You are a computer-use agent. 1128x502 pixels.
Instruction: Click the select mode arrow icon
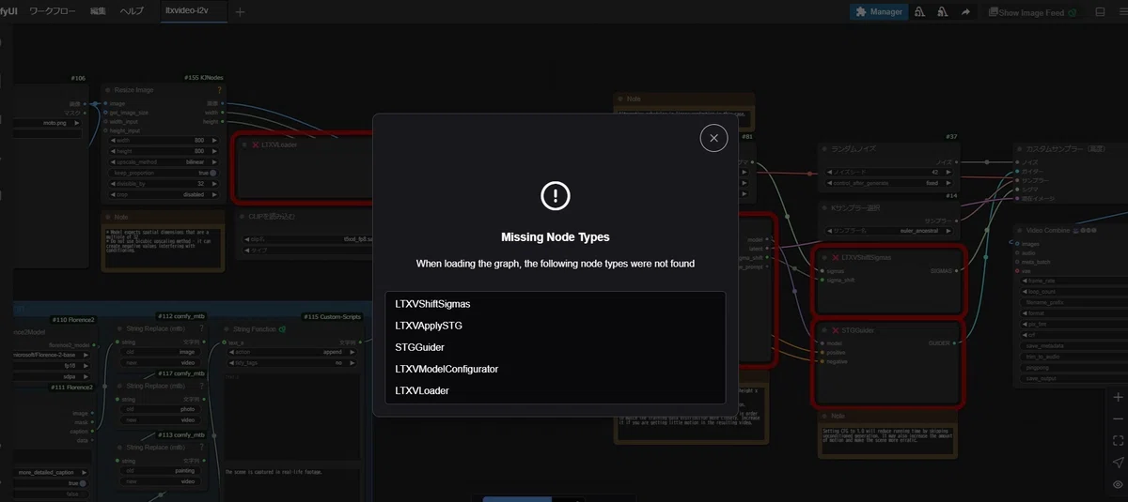1118,462
